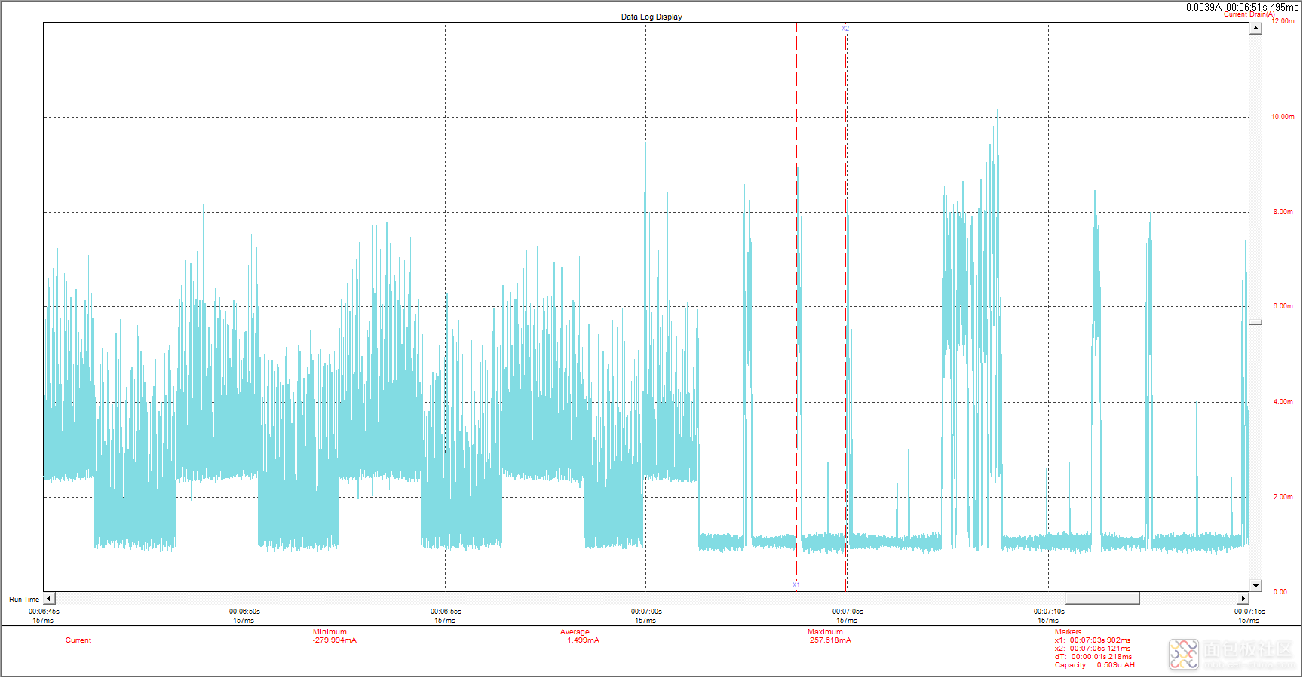Click the X2 marker label at top

(845, 29)
